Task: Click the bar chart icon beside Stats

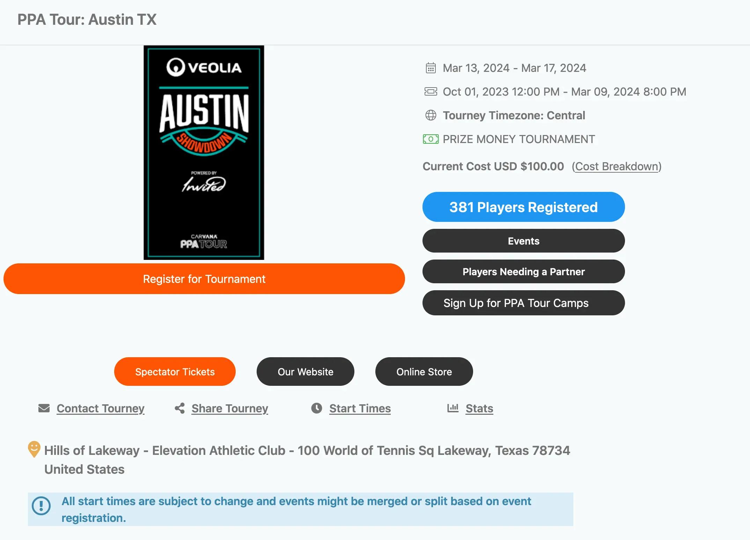Action: coord(453,408)
